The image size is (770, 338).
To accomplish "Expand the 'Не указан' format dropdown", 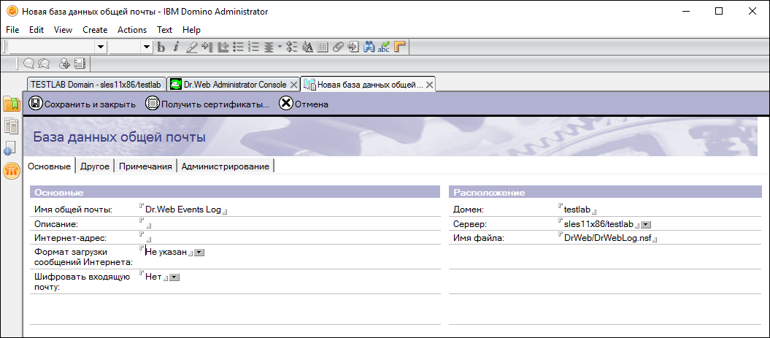I will coord(199,253).
